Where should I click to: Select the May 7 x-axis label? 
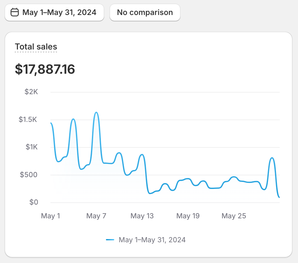click(x=96, y=216)
